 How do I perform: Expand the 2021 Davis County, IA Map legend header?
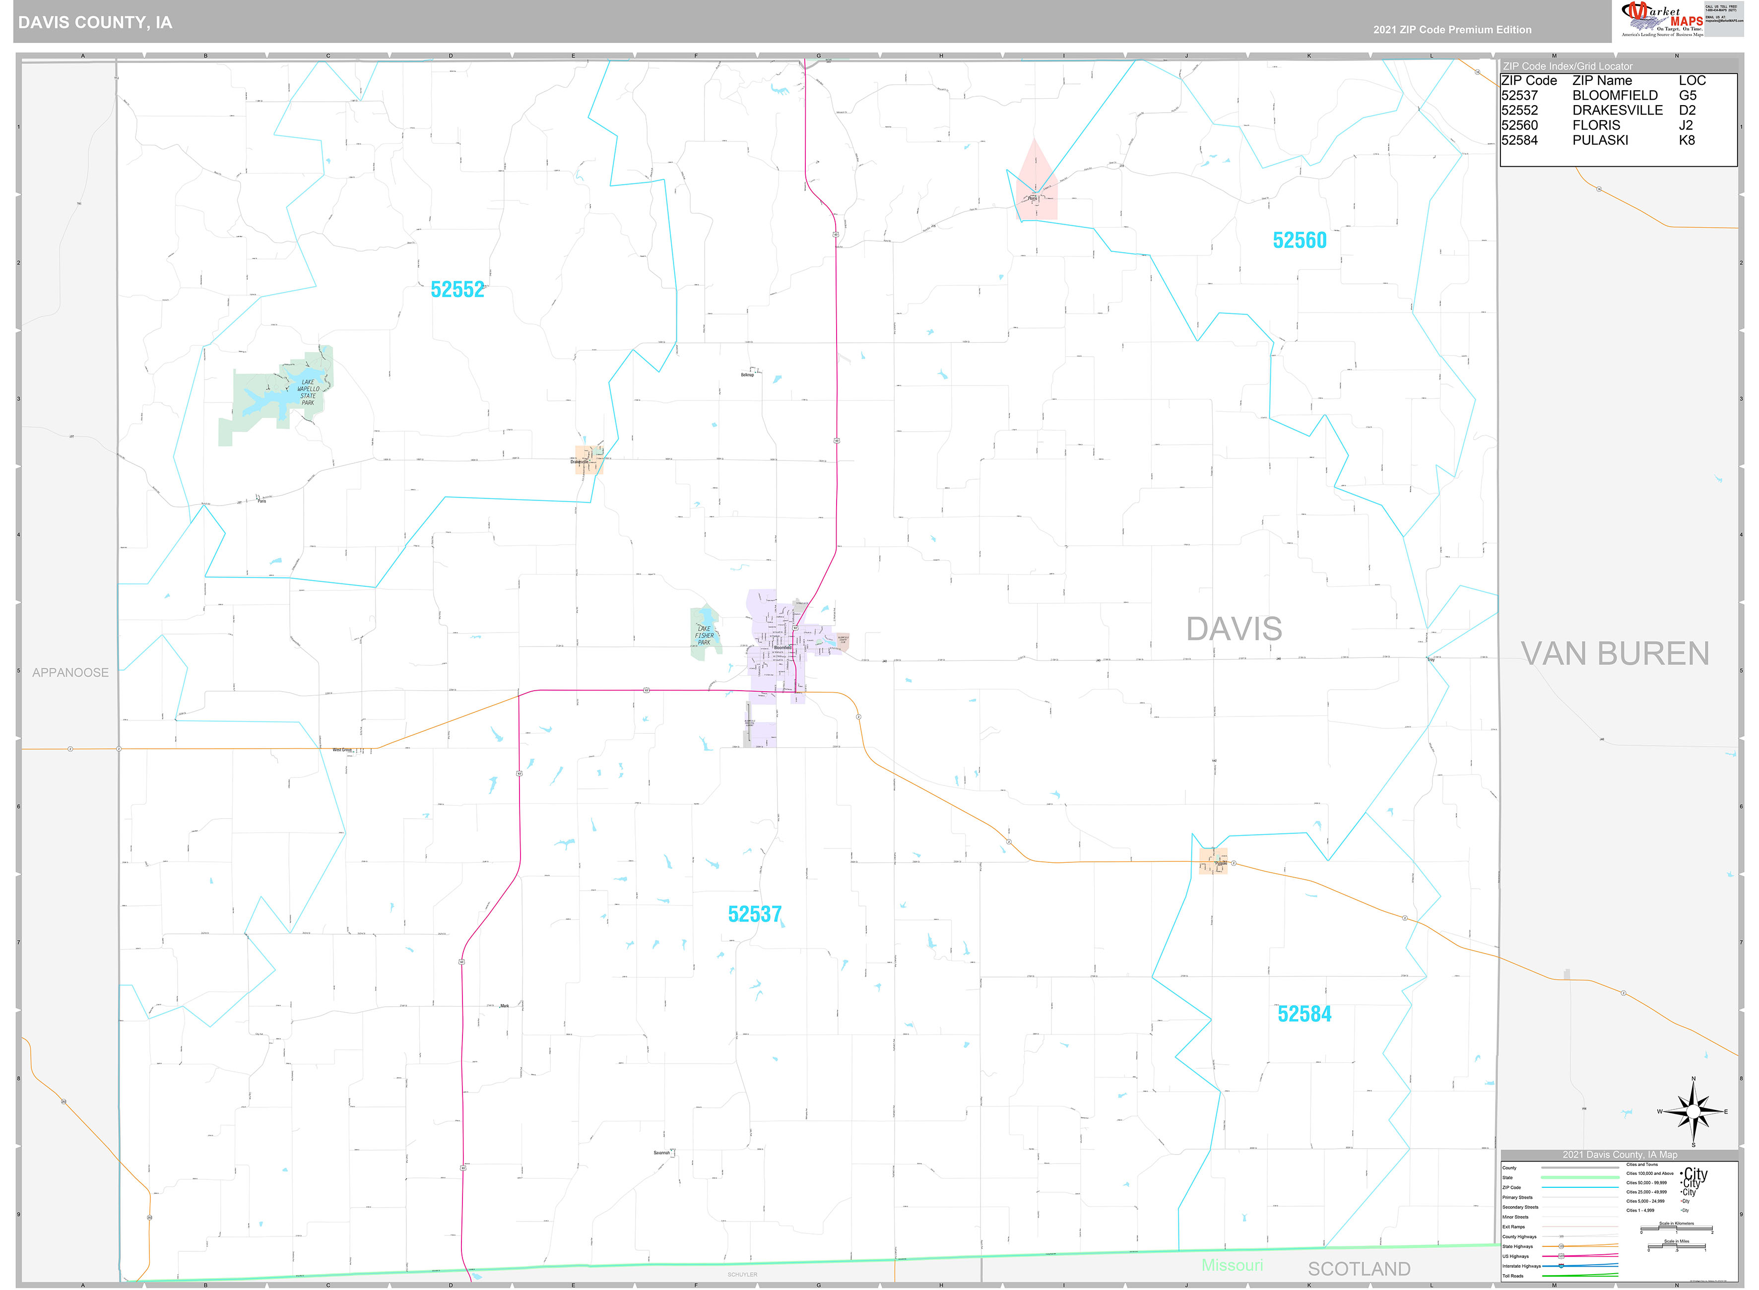(1620, 1155)
